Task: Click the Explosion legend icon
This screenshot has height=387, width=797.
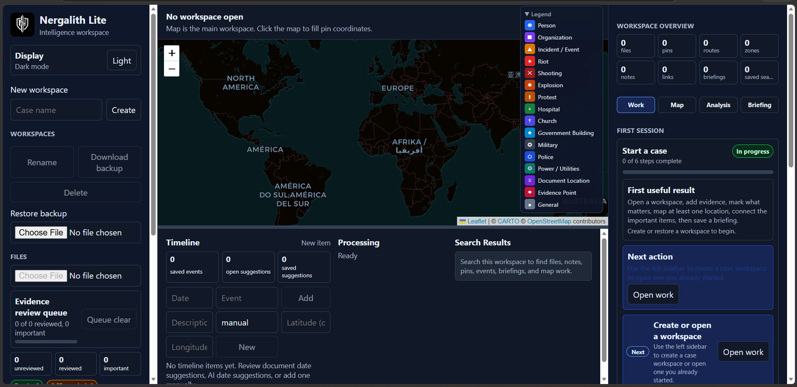Action: pyautogui.click(x=530, y=85)
